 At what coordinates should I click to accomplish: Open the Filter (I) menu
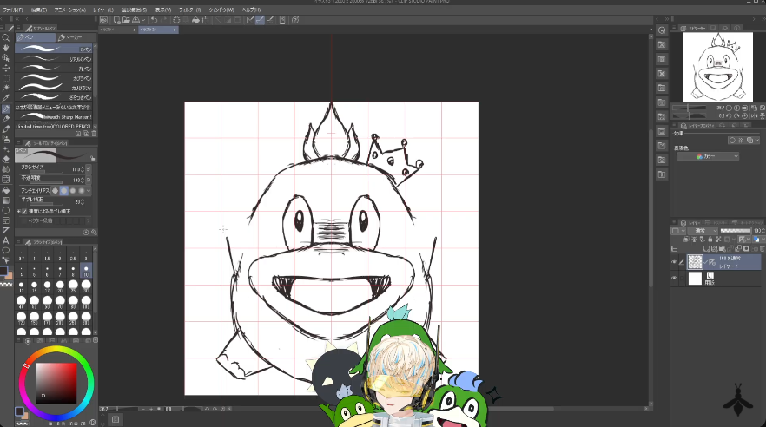click(x=190, y=10)
